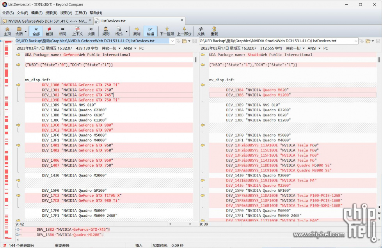Click right copy arrow beside StudioWeb Public International line
The width and height of the screenshot is (382, 248).
click(203, 55)
